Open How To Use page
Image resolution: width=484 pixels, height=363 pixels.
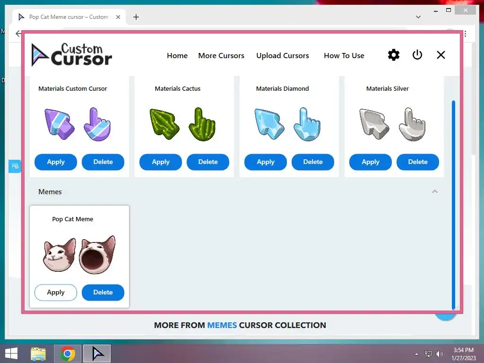(344, 56)
